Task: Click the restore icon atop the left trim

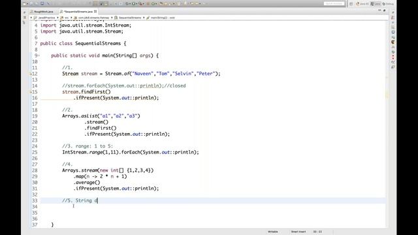Action: (x=24, y=12)
